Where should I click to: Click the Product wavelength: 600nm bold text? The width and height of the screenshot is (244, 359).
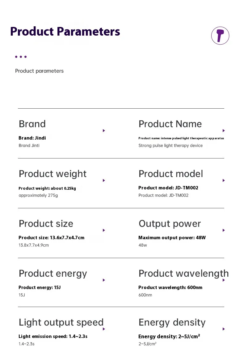click(x=170, y=288)
